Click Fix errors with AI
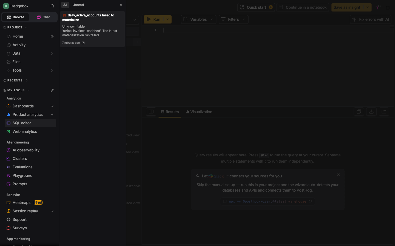Viewport: 395px width, 246px height. click(x=370, y=19)
